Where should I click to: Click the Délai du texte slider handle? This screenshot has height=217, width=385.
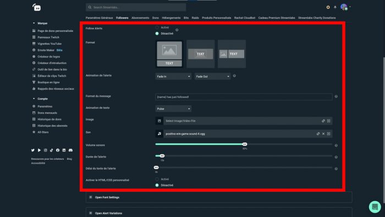tap(156, 167)
